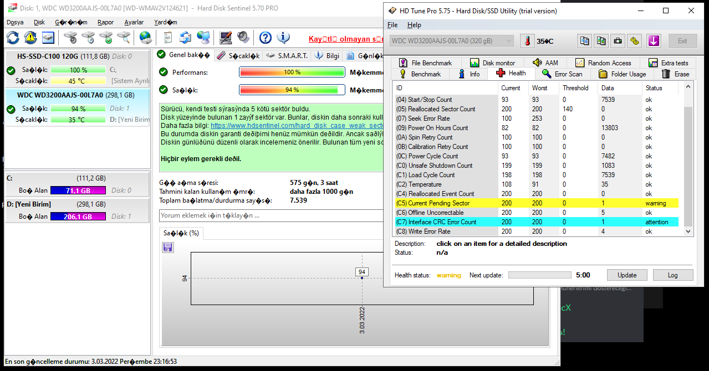Open Ayarlar menu in Hard Disk Sentinel
709x371 pixels.
tap(134, 22)
